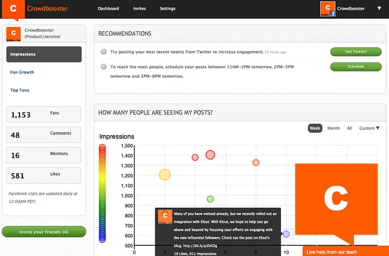Click the See Tweets button
Screen dimensions: 389x256
pos(356,52)
